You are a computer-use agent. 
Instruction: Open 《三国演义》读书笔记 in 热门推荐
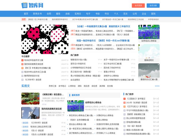(x=136, y=99)
